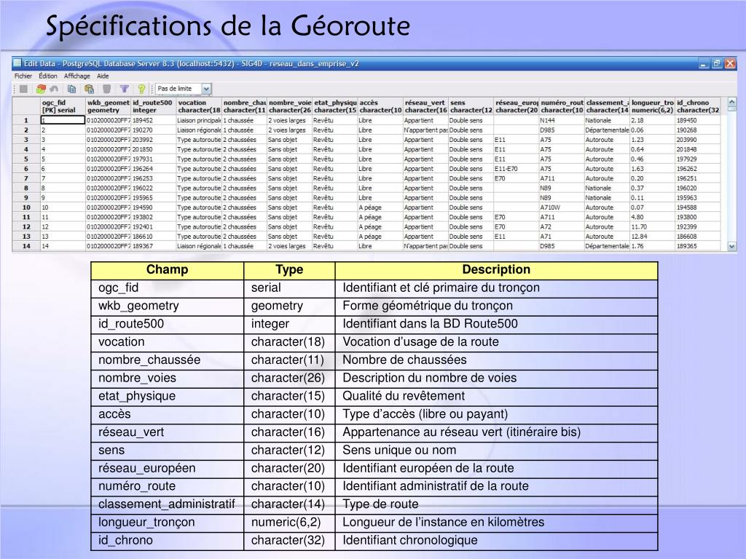Click the Edit Data window title icon

[x=17, y=63]
